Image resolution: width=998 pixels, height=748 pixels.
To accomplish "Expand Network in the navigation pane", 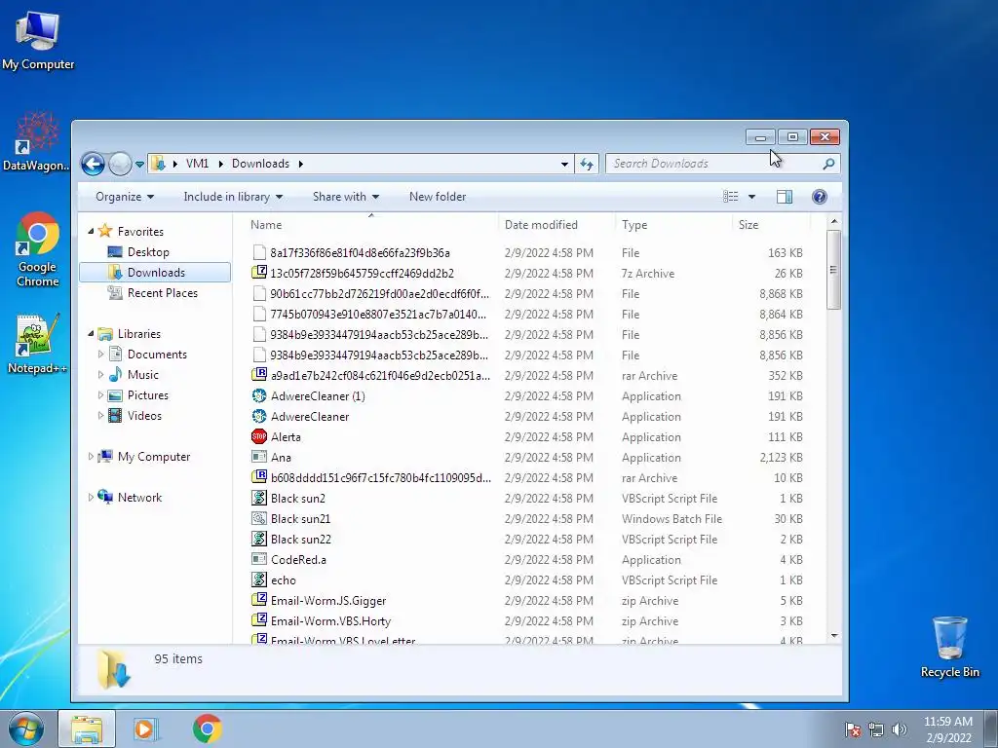I will [91, 498].
